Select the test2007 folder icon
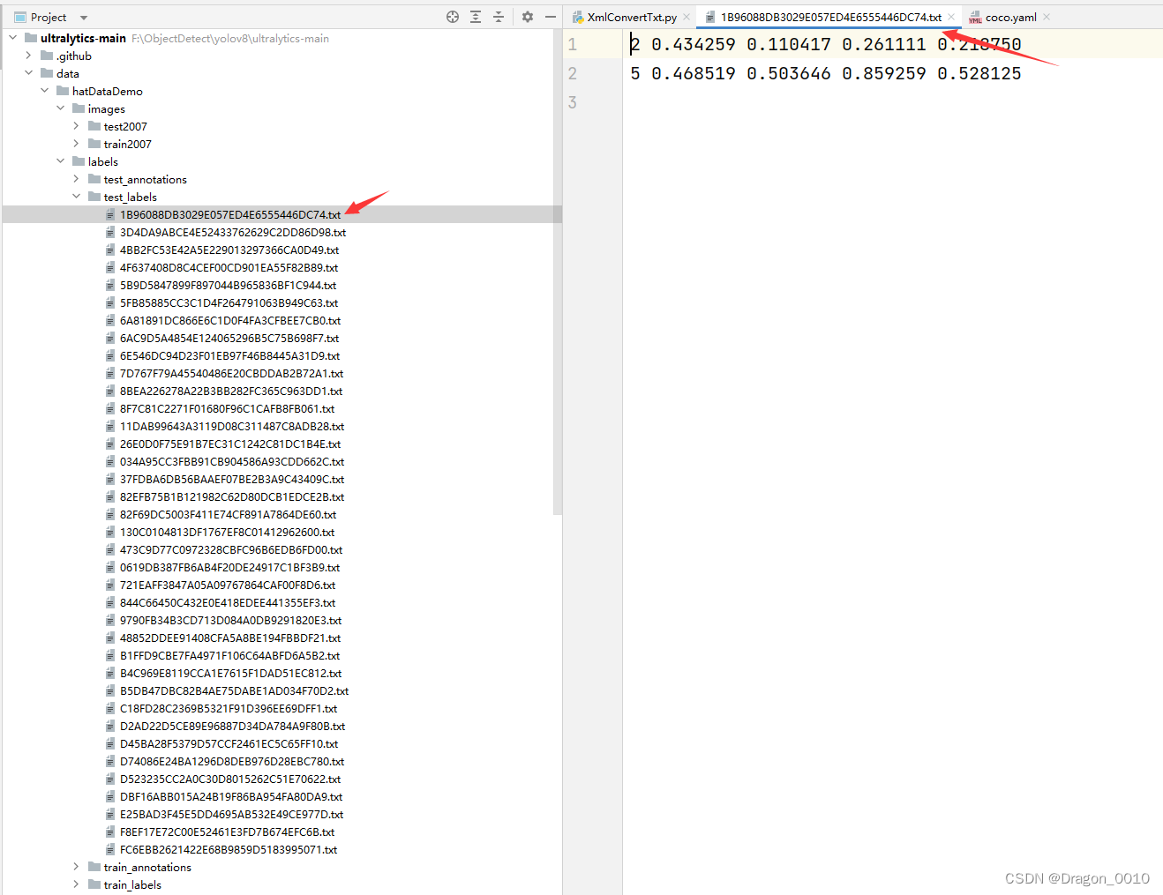This screenshot has width=1163, height=895. [94, 126]
